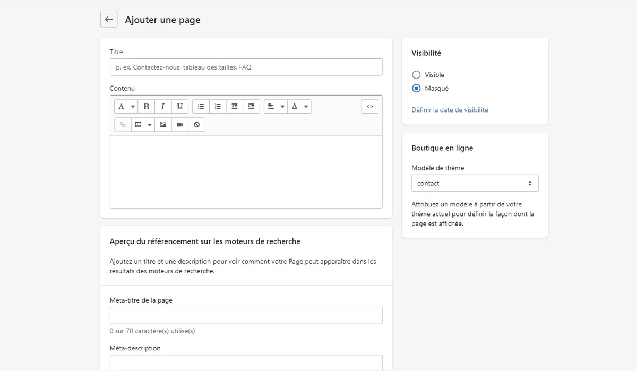Image resolution: width=637 pixels, height=371 pixels.
Task: Click the Titre input field
Action: click(246, 67)
